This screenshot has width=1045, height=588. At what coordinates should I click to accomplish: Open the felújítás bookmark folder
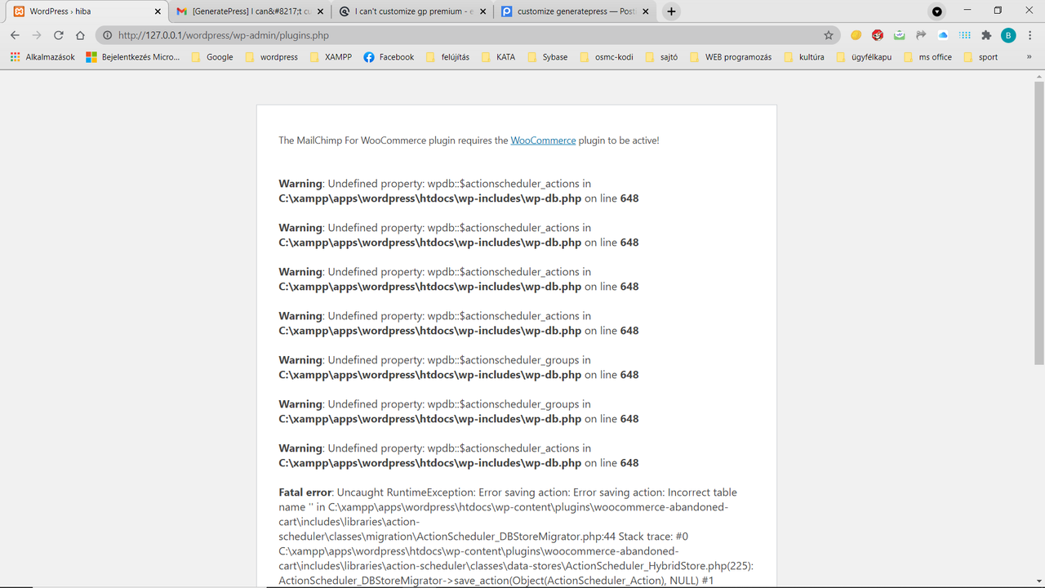click(447, 57)
